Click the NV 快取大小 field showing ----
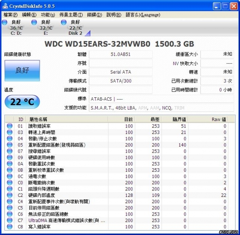The image size is (240, 235). click(x=217, y=63)
